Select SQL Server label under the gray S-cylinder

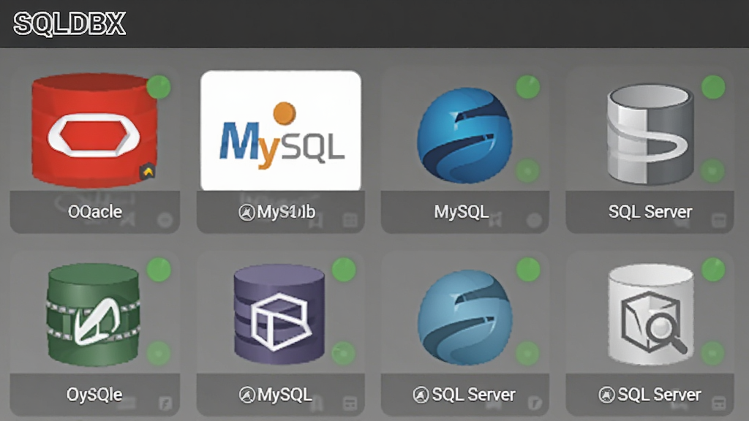650,211
